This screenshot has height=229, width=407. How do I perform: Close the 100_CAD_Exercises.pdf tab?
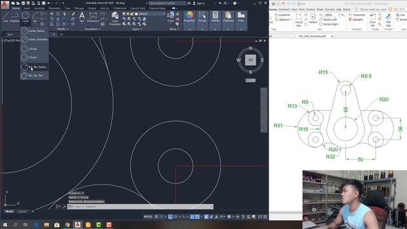coord(332,36)
